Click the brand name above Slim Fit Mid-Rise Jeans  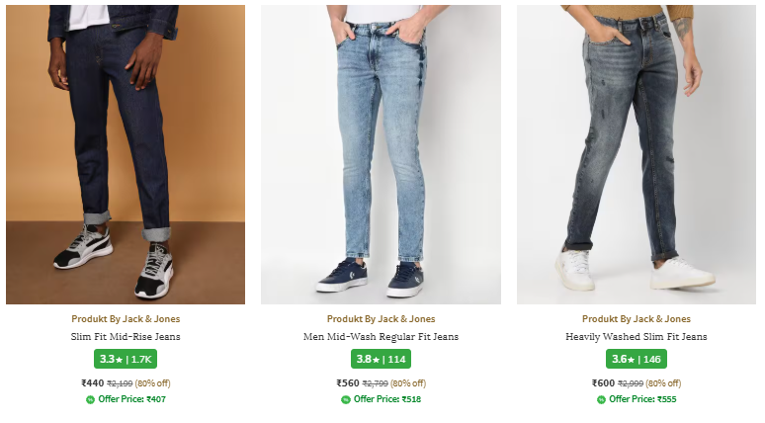[x=126, y=319]
